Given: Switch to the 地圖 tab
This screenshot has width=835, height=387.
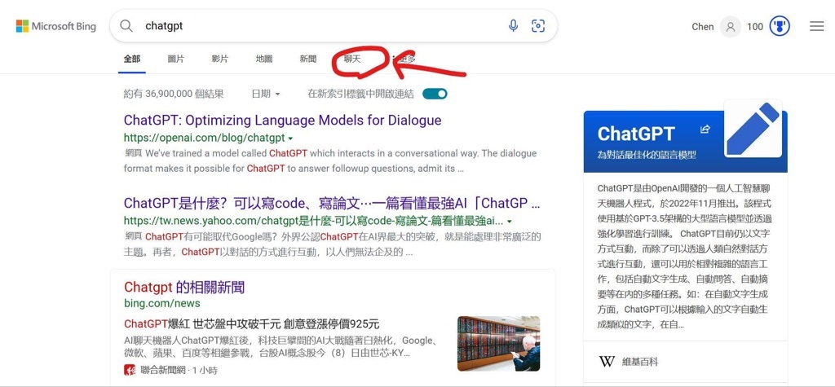Looking at the screenshot, I should pyautogui.click(x=264, y=59).
